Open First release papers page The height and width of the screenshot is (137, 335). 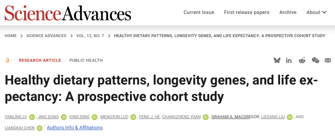pyautogui.click(x=247, y=12)
